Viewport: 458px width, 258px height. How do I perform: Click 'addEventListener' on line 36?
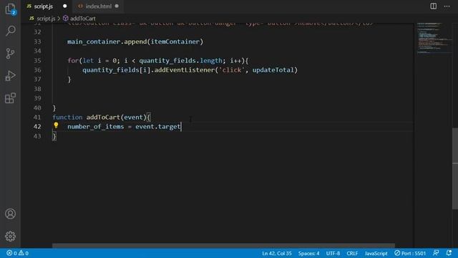[x=185, y=70]
